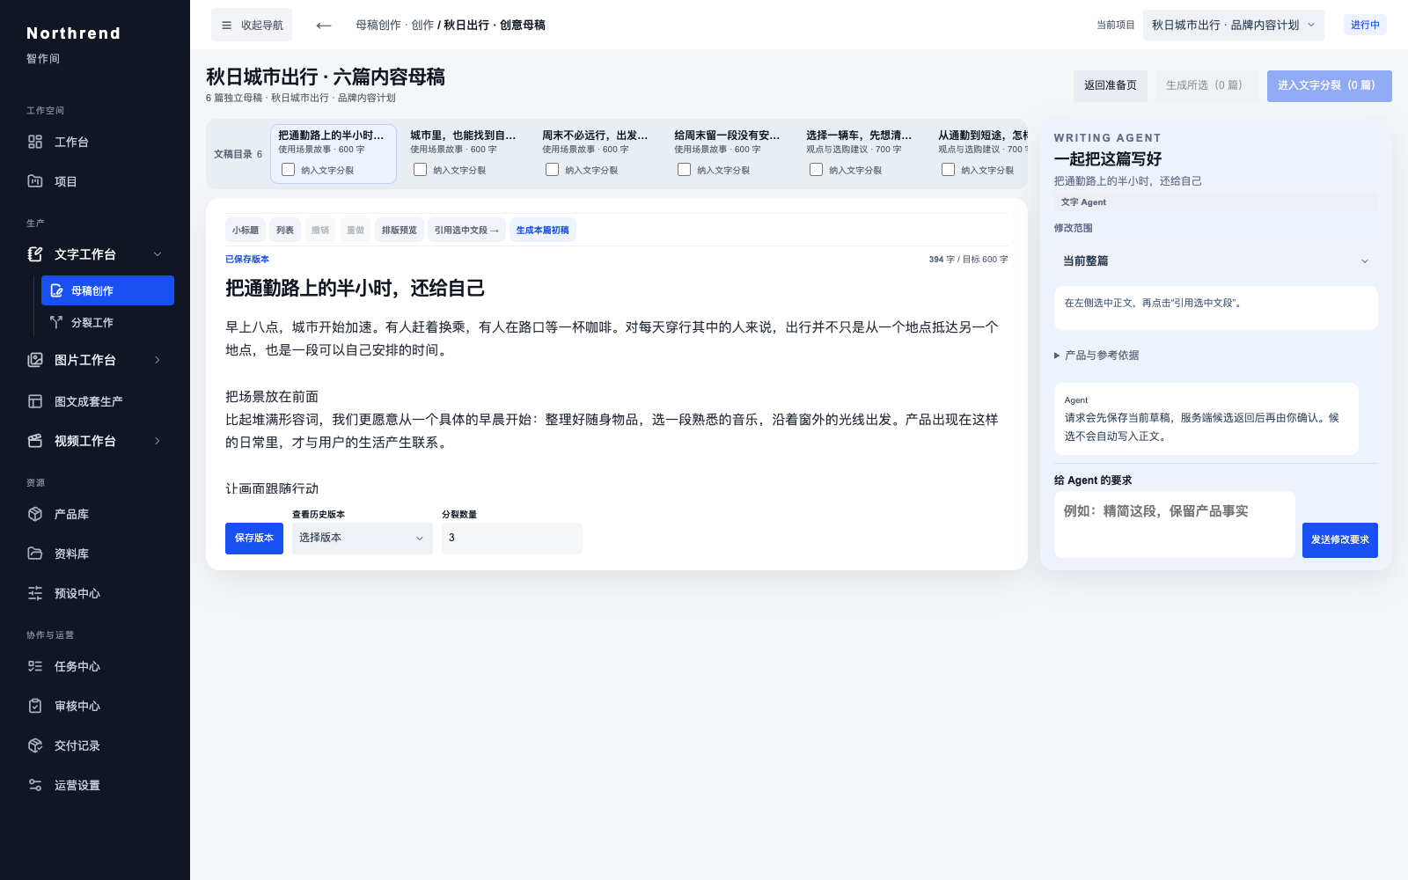Collapse the 文字工作台 chevron
1408x880 pixels.
[158, 254]
